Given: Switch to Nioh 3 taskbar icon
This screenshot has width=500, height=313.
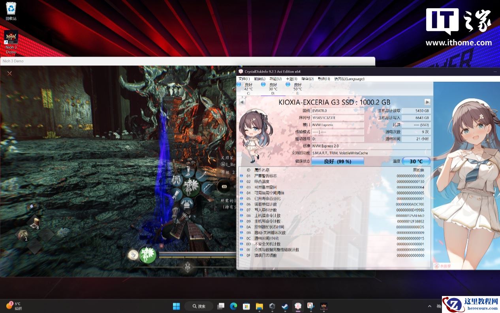Looking at the screenshot, I should pyautogui.click(x=324, y=306).
